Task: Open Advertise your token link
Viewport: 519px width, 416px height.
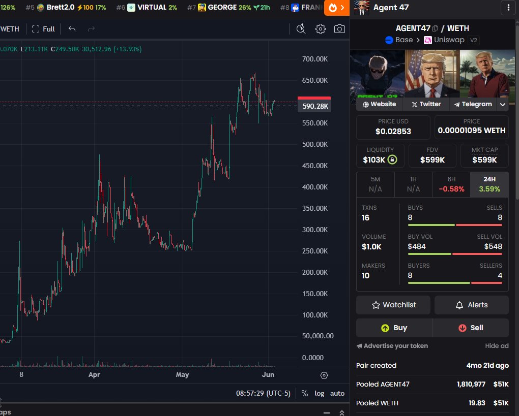Action: coord(392,346)
